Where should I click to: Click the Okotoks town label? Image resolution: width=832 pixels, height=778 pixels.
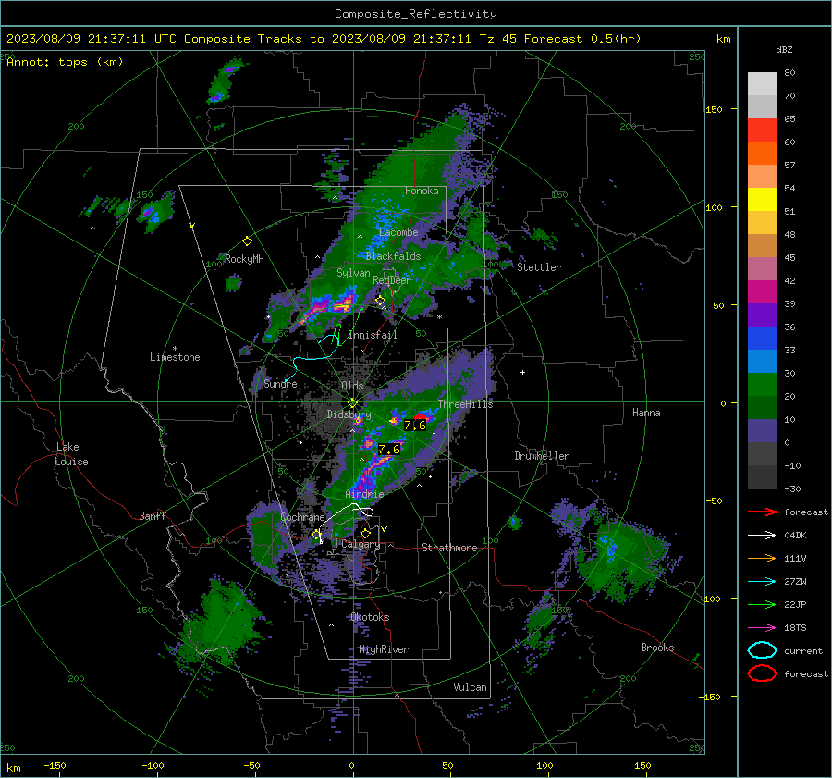370,617
